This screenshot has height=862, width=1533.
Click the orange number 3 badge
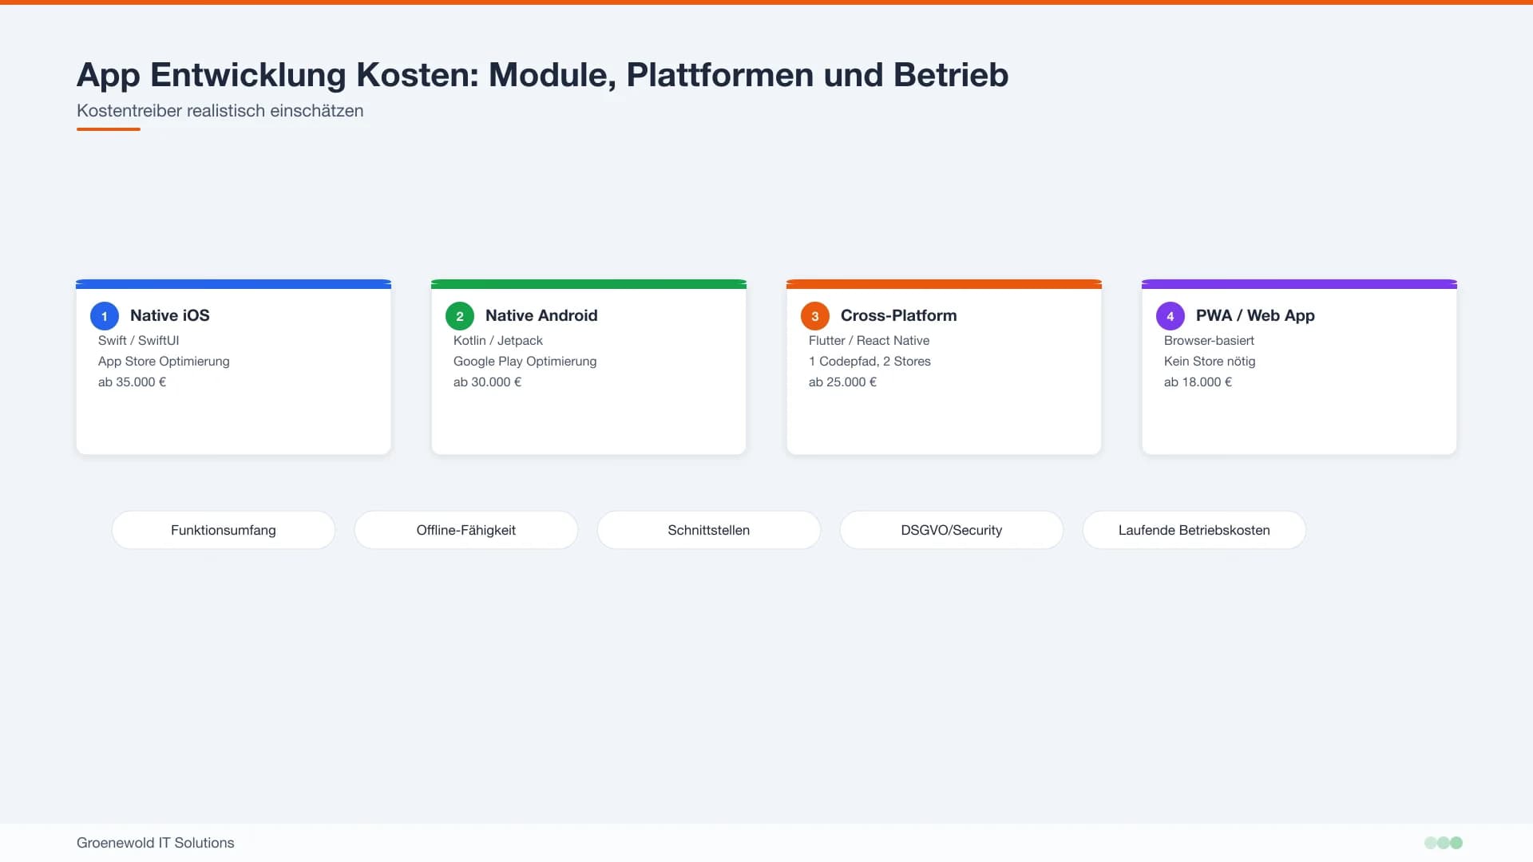point(815,316)
